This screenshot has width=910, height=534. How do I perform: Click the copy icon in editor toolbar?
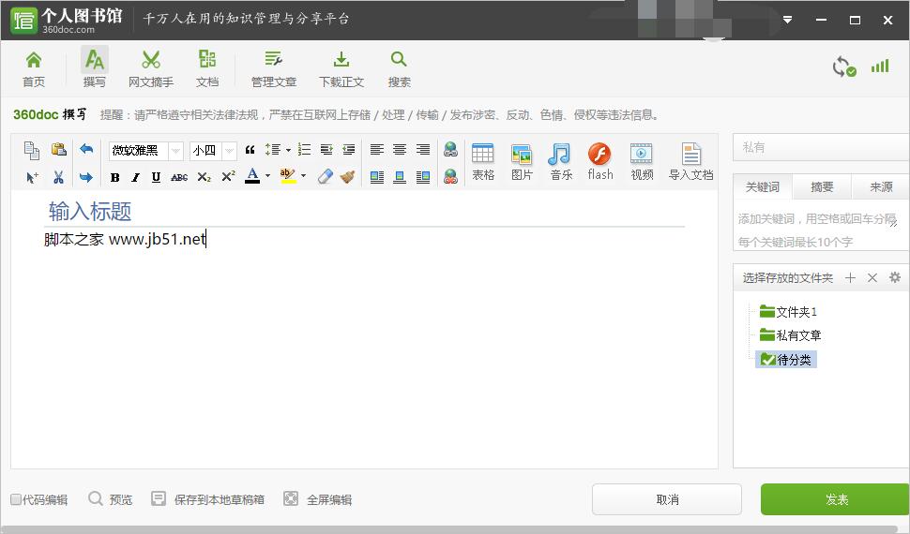click(x=31, y=150)
